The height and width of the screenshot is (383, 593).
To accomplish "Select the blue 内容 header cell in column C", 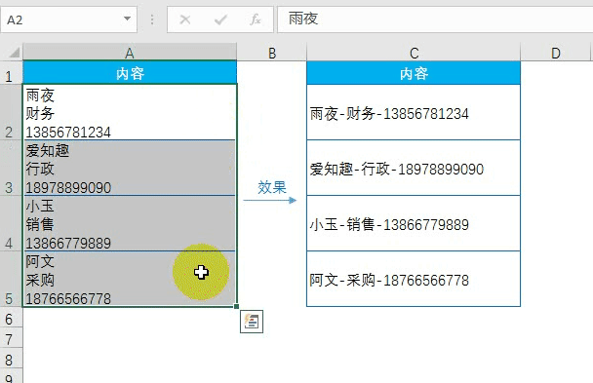I will (414, 73).
